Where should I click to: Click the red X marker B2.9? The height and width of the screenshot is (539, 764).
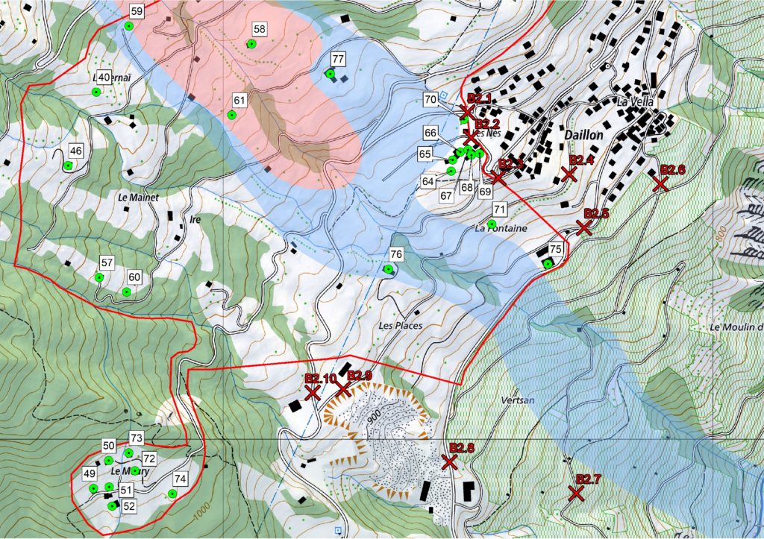343,388
